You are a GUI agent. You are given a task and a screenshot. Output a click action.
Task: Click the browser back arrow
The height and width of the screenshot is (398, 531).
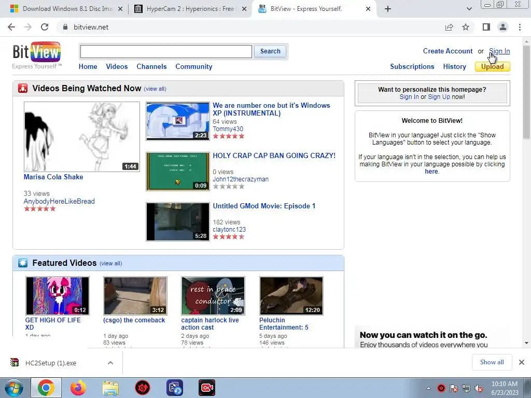point(11,27)
